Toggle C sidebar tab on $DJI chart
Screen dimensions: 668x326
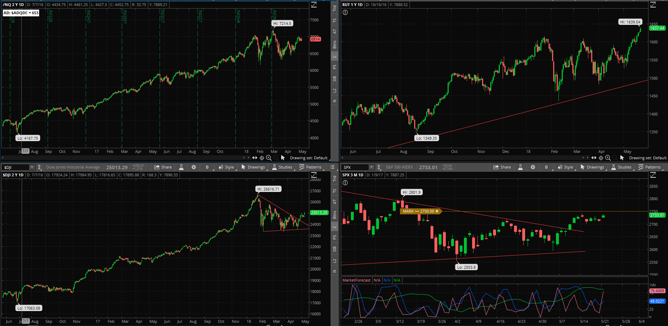pos(335,226)
